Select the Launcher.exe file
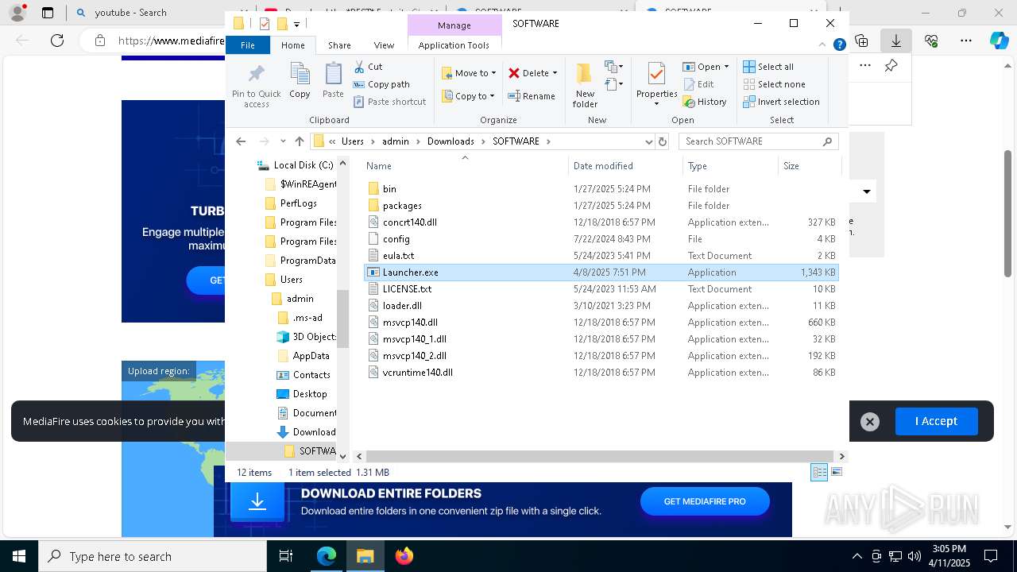 (601, 272)
